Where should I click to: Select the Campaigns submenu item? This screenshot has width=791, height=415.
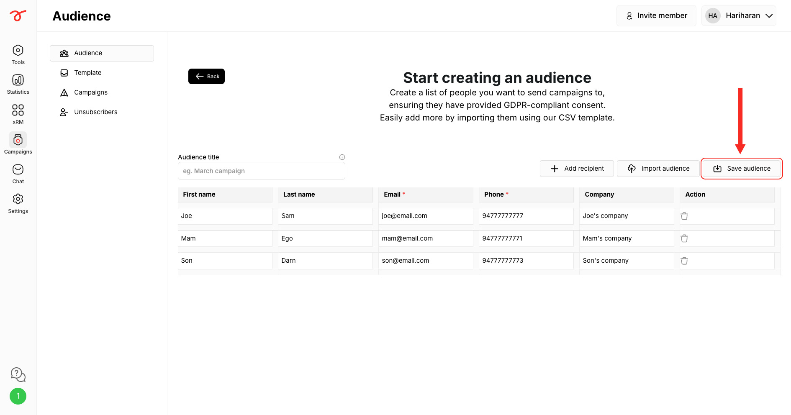coord(102,92)
